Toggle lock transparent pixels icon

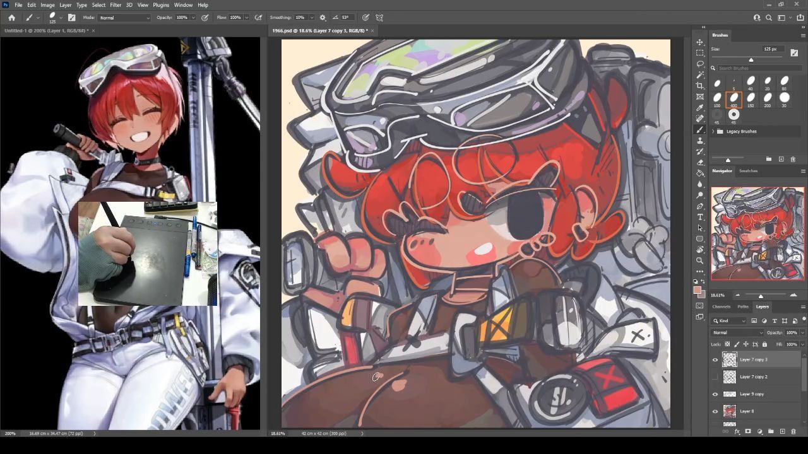727,344
